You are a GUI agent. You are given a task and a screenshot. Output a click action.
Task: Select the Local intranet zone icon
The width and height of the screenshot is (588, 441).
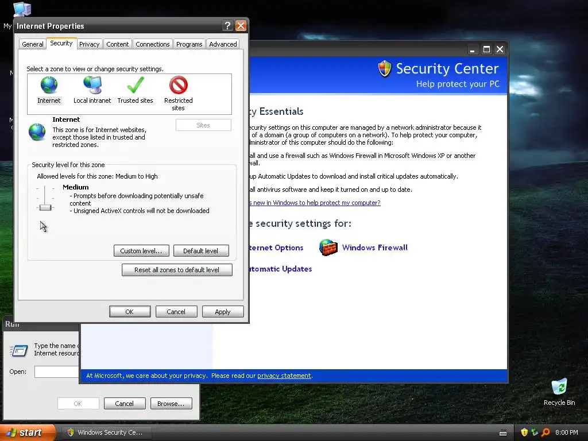(92, 85)
